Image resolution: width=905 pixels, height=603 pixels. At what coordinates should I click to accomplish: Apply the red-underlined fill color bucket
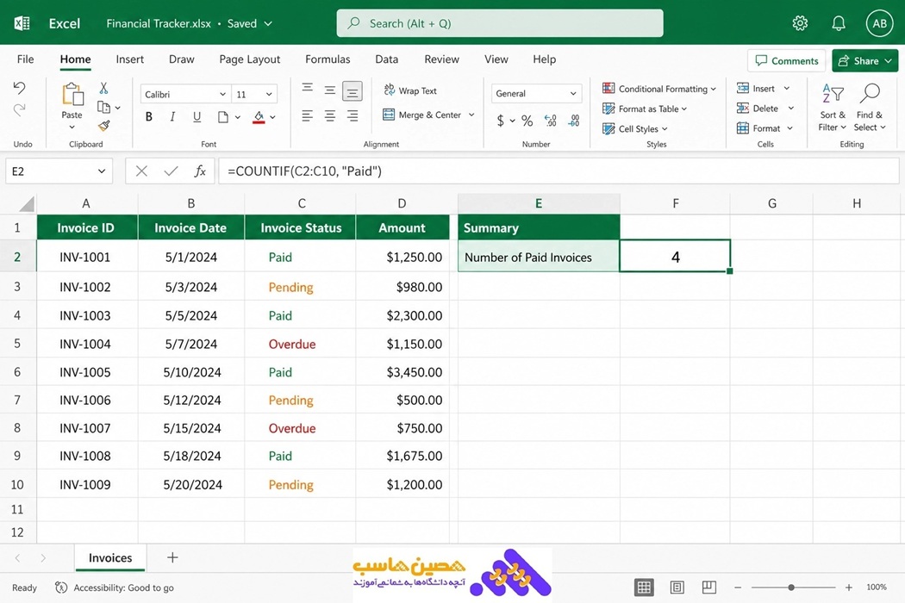tap(259, 117)
